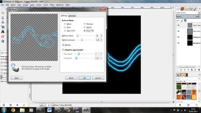The width and height of the screenshot is (201, 113).
Task: Select the Clone stamp tool in the toolbox
Action: [3, 41]
